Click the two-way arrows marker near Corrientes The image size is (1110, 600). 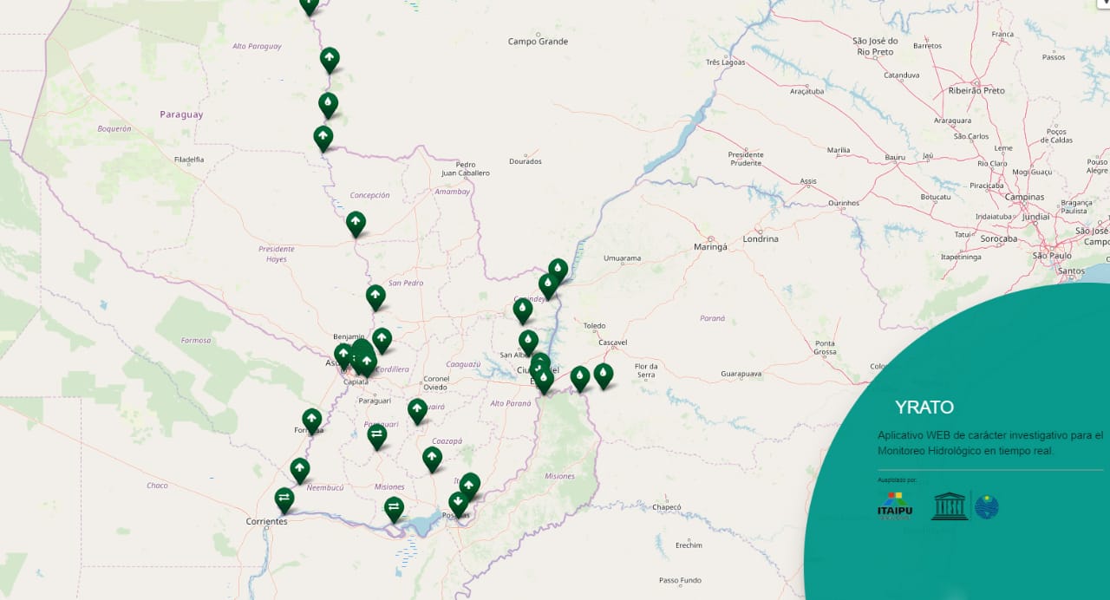point(284,499)
